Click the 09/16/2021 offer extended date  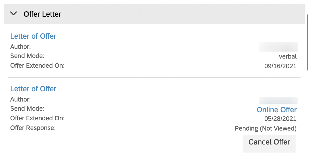point(281,66)
